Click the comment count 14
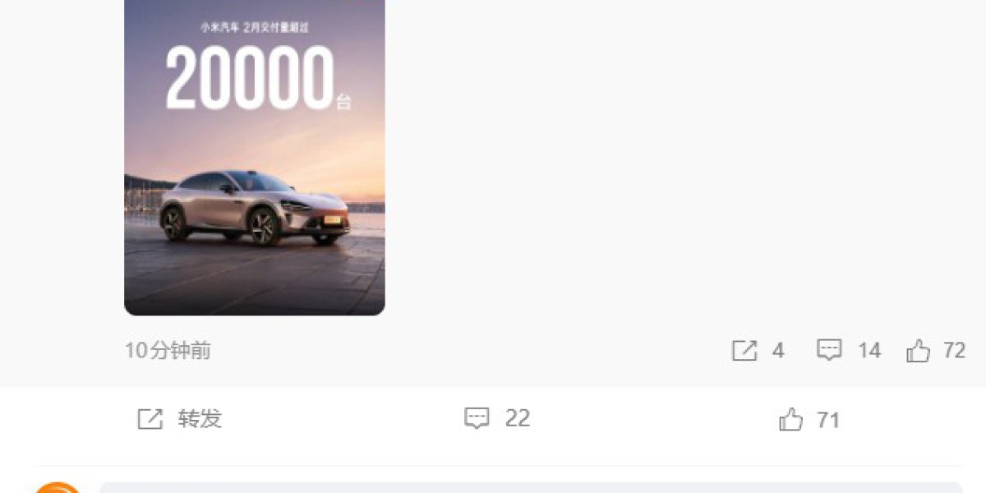This screenshot has height=493, width=986. (x=869, y=351)
